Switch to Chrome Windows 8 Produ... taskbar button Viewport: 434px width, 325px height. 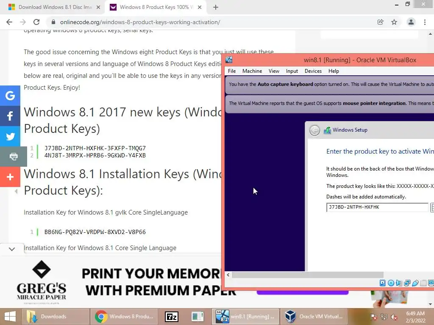click(124, 317)
